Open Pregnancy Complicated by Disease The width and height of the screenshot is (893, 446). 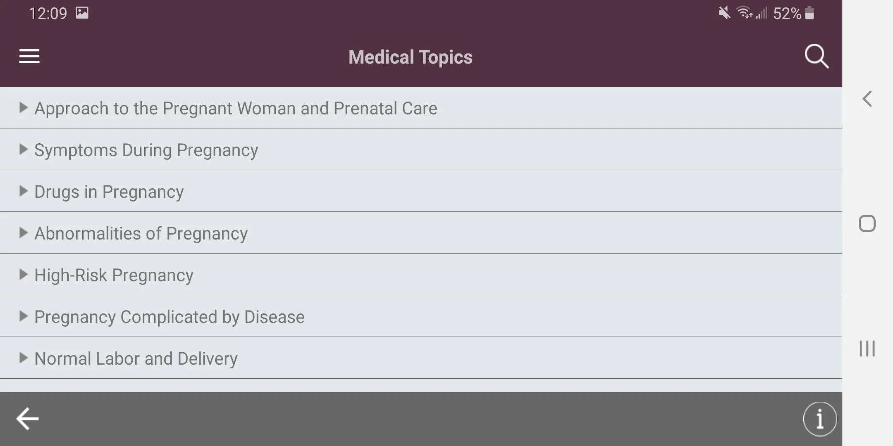[x=169, y=316]
